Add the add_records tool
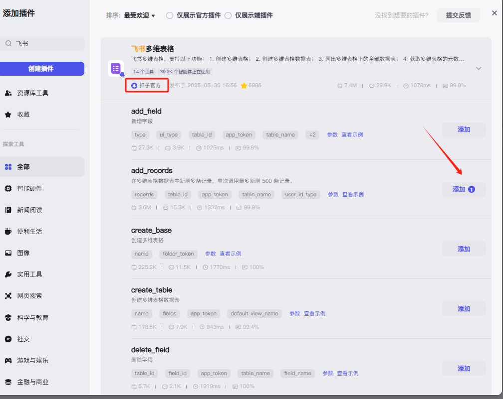Viewport: 503px width, 399px height. 464,190
